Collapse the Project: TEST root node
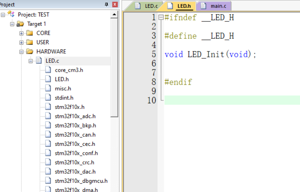Screen dimensions: 300x192 pyautogui.click(x=3, y=15)
